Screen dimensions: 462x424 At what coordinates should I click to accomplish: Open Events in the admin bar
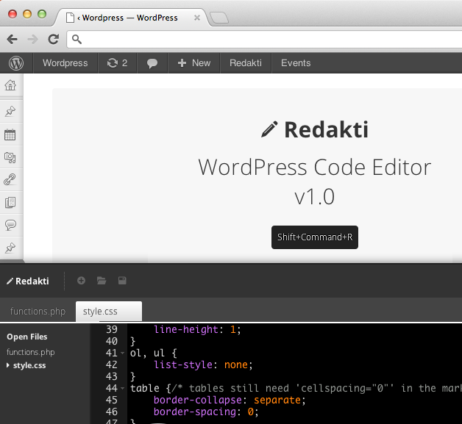pos(296,63)
